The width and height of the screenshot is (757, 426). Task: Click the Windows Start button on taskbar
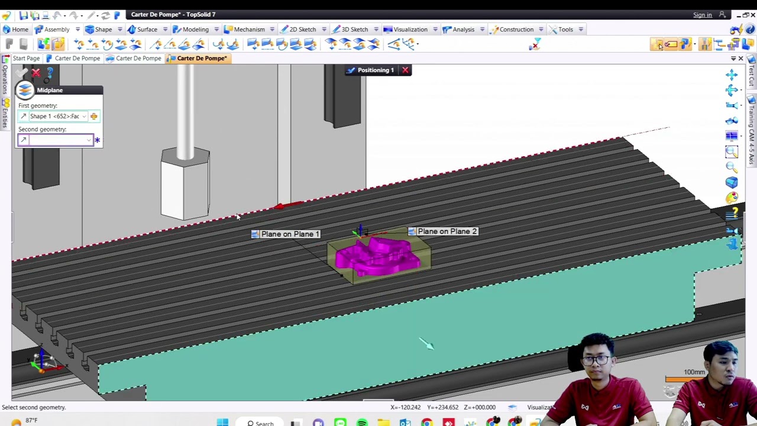pos(222,422)
